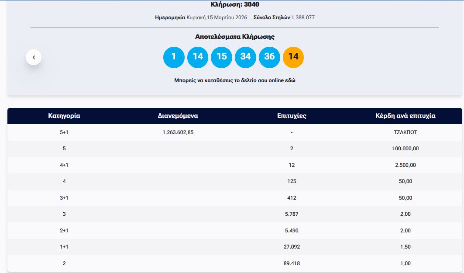Click the Κέρδη ανά επιτυχία header
464x273 pixels.
406,116
